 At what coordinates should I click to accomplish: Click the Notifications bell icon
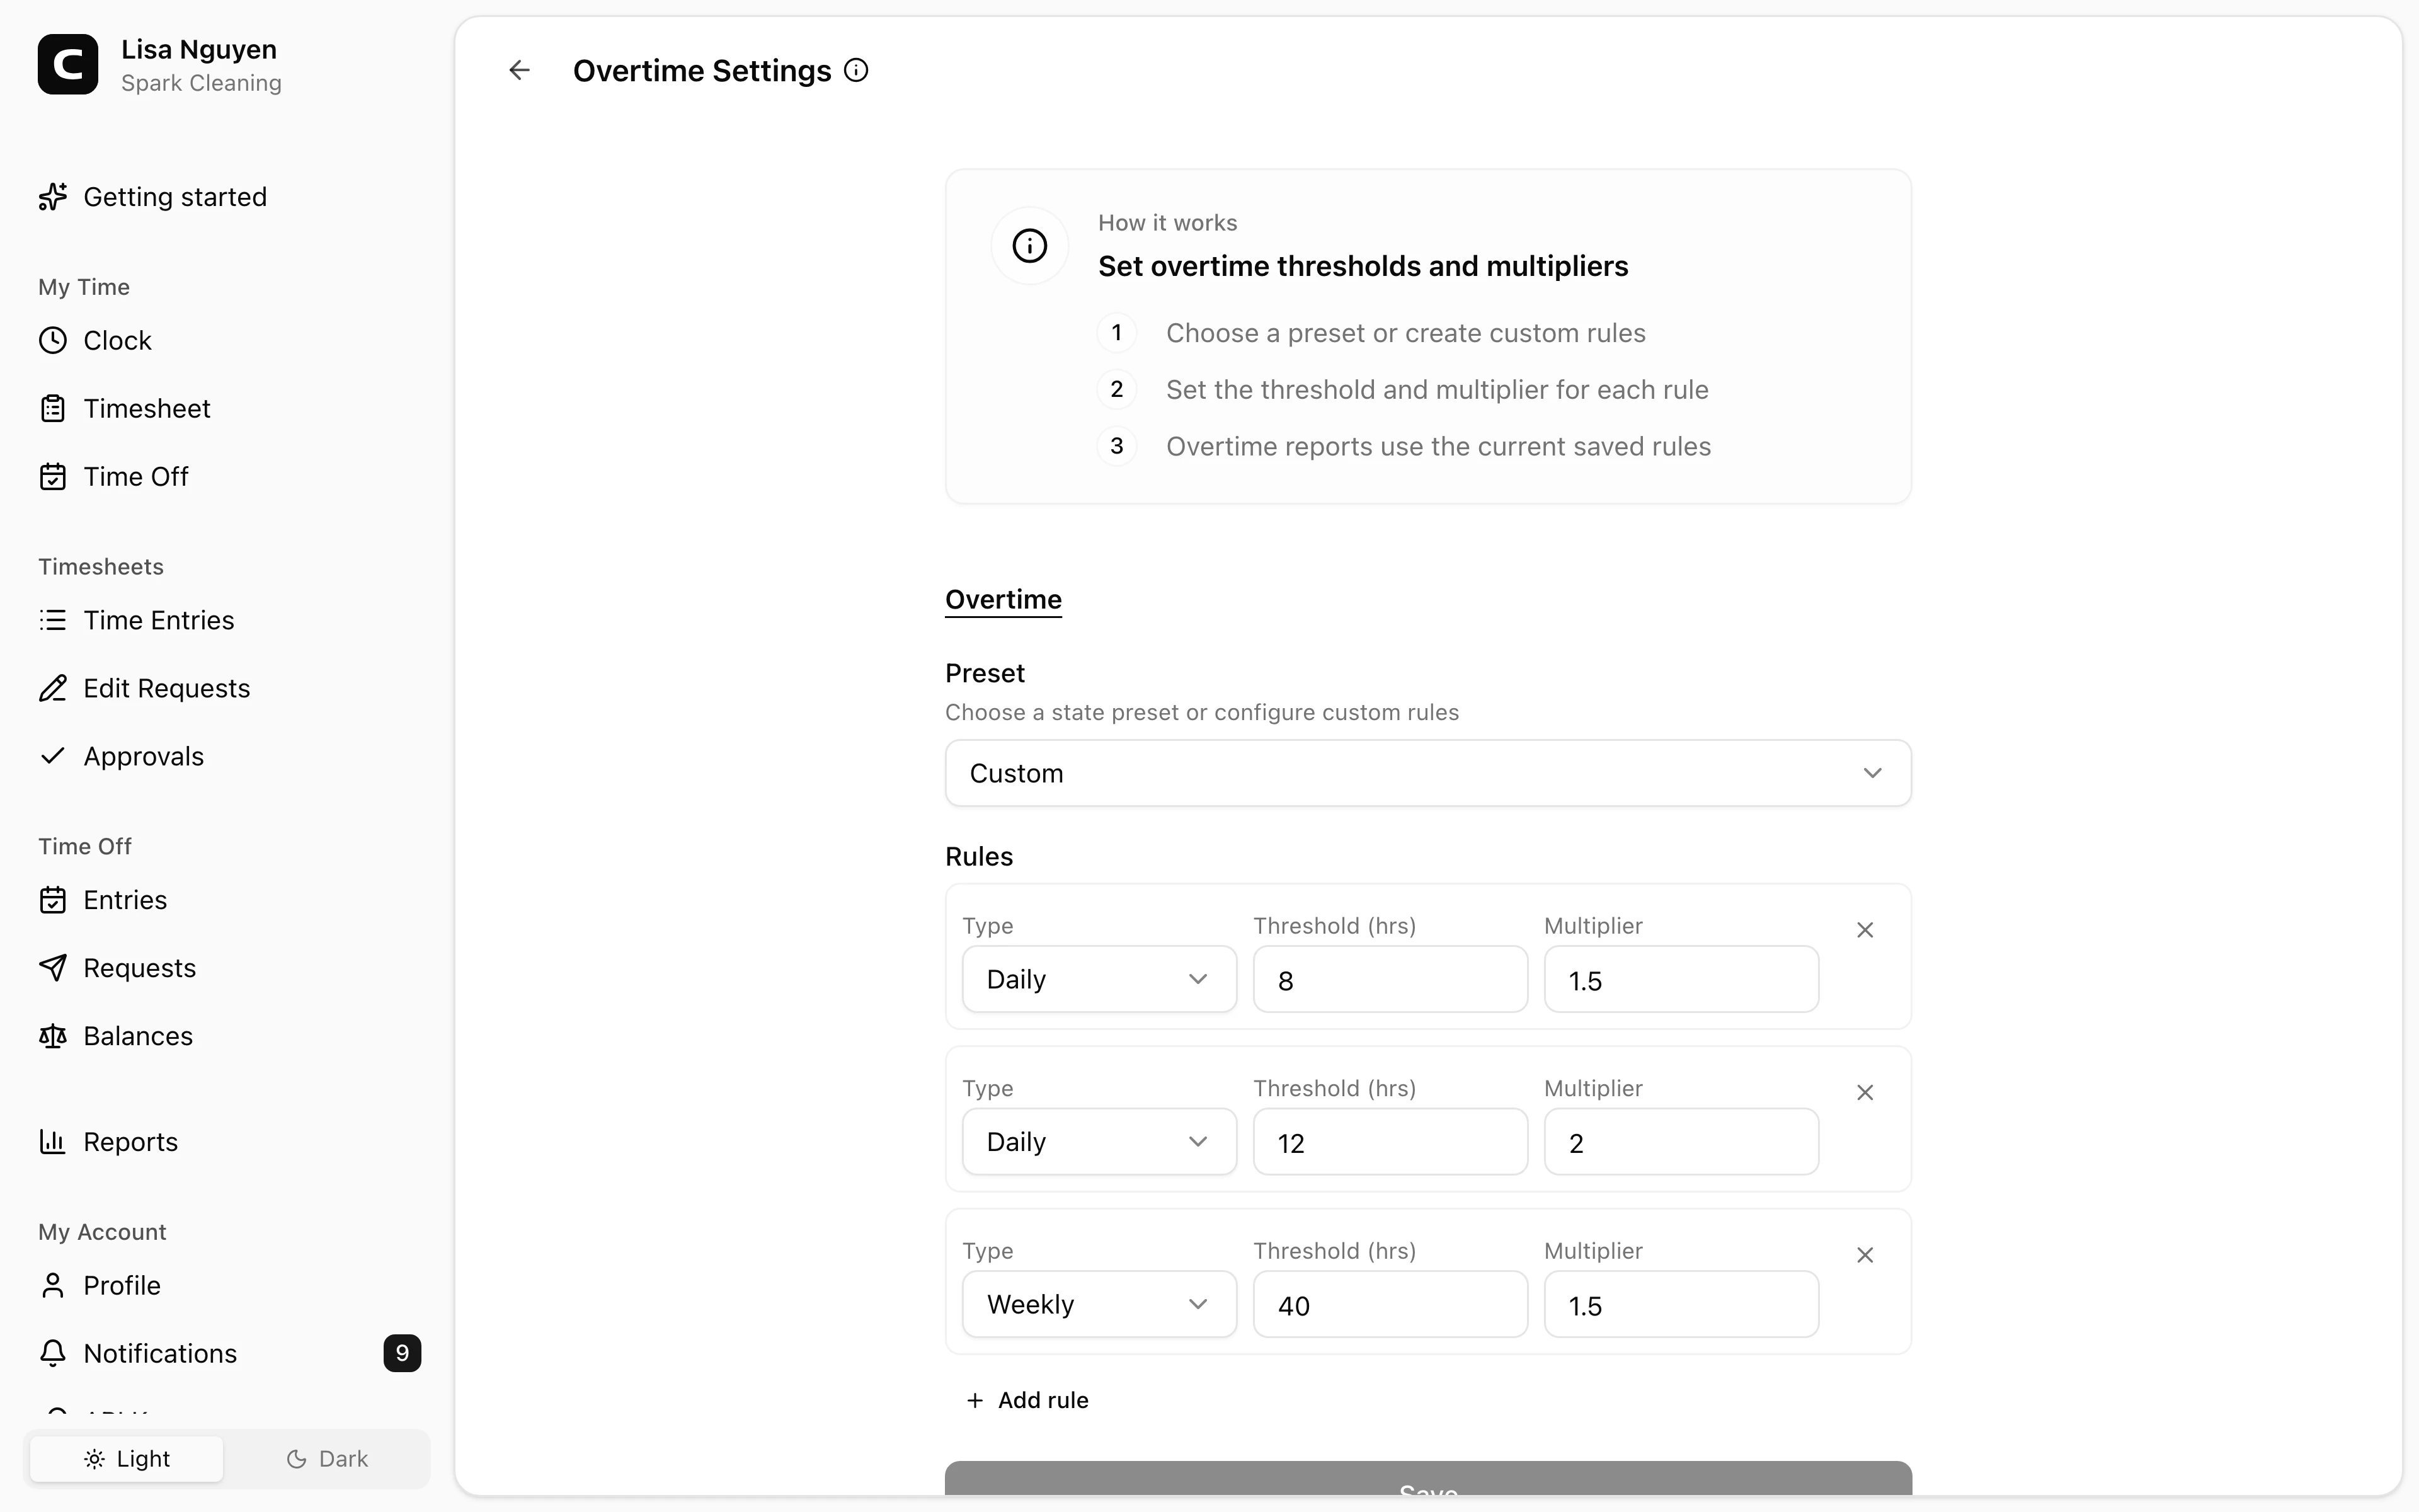point(53,1353)
